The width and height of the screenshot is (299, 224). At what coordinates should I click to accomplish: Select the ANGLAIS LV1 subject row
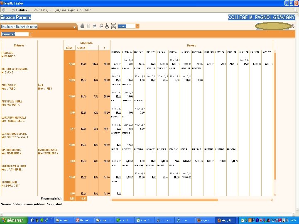(x=9, y=85)
